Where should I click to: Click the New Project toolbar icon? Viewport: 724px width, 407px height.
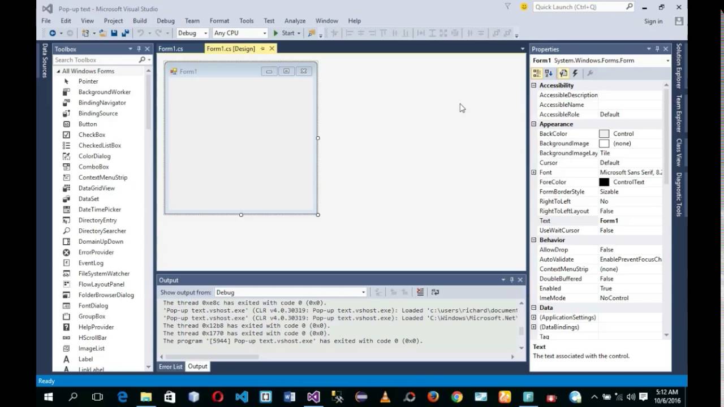click(x=86, y=33)
